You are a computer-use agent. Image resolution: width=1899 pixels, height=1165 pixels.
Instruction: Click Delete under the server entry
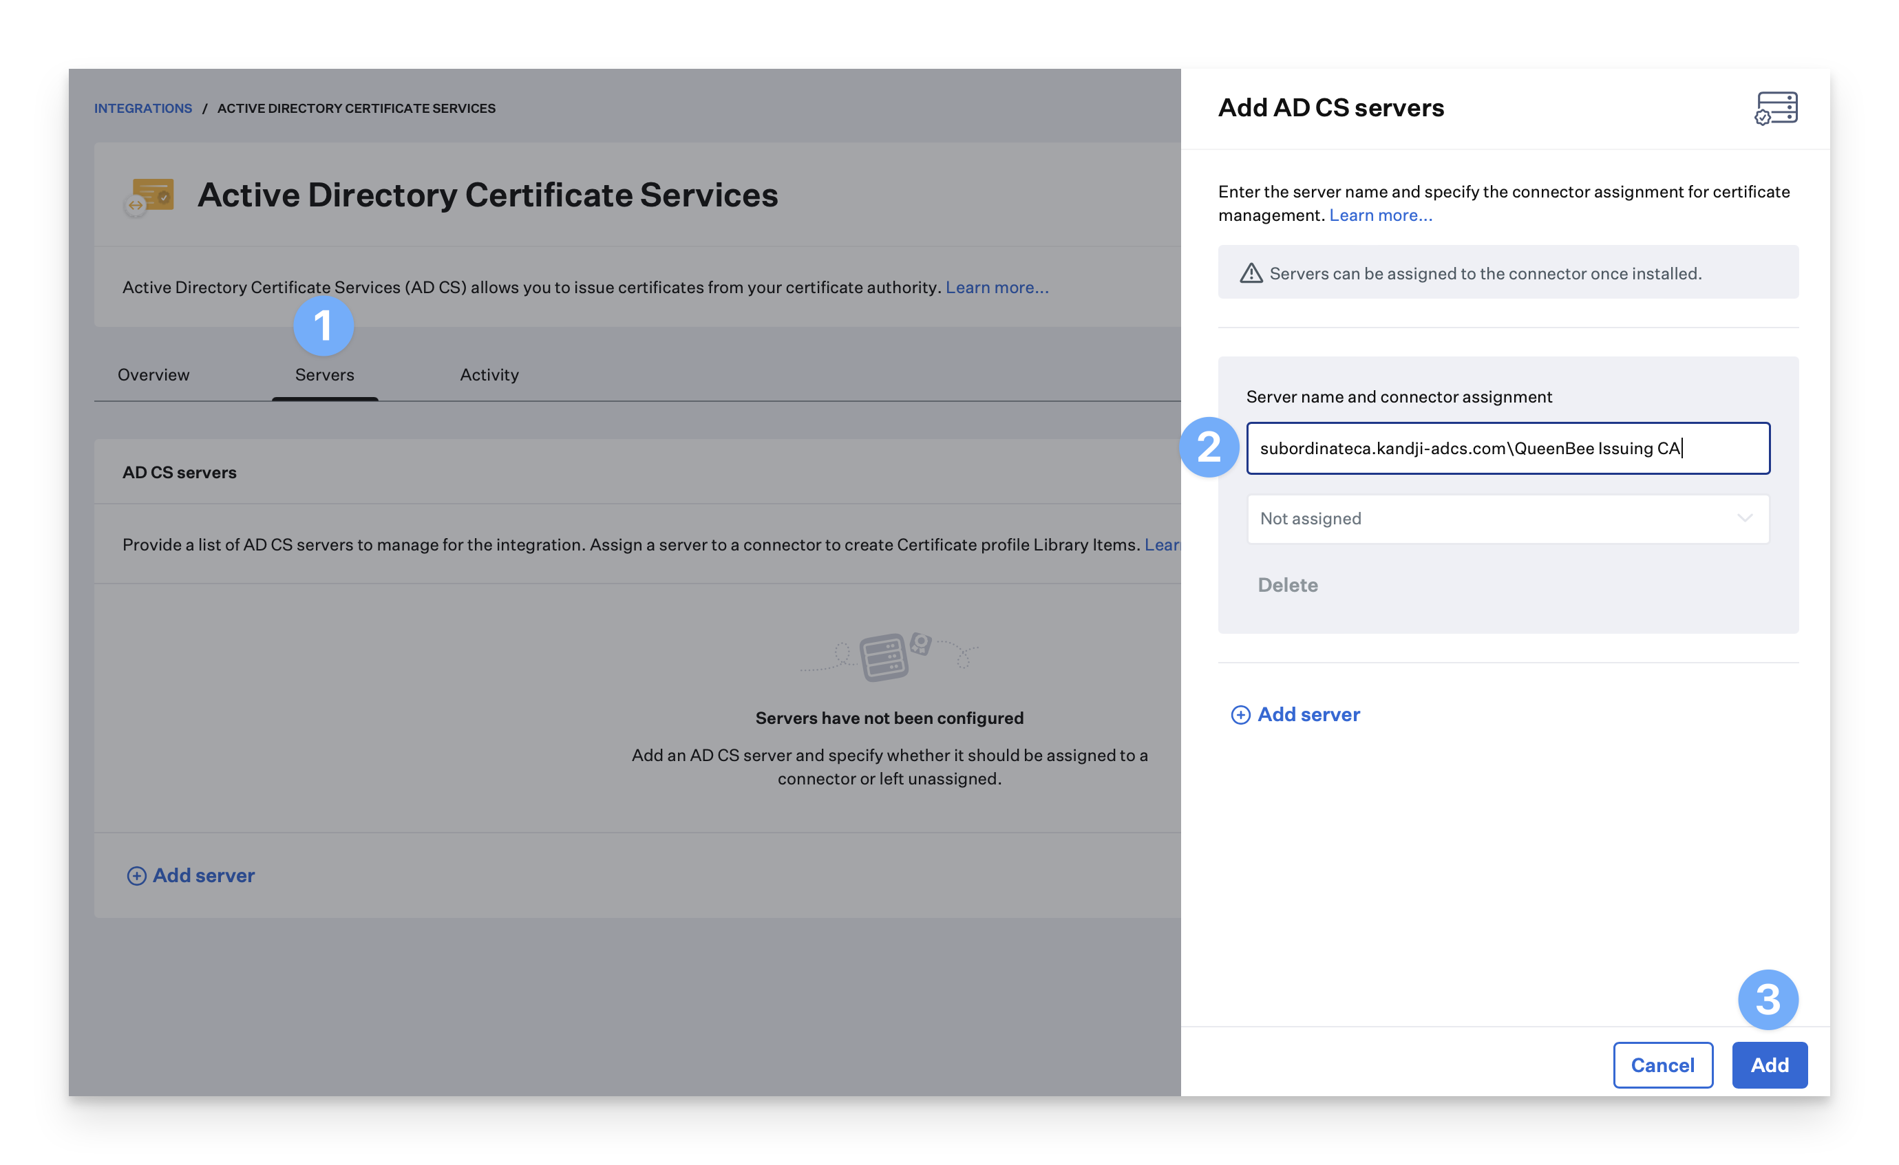coord(1287,586)
